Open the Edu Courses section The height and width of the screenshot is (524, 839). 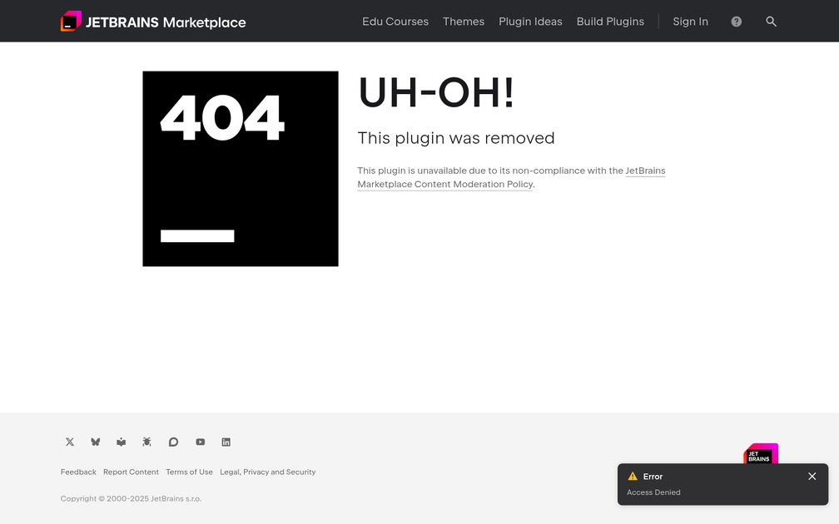click(x=395, y=21)
